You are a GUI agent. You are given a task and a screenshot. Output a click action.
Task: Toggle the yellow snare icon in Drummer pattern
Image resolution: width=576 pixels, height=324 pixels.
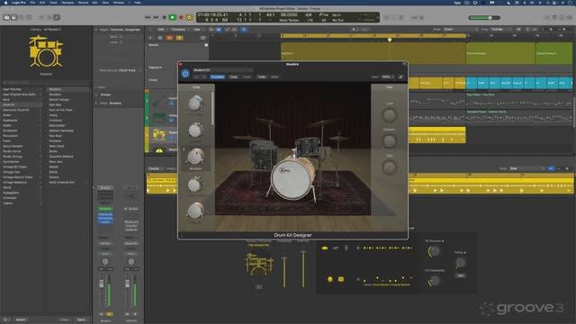click(341, 280)
